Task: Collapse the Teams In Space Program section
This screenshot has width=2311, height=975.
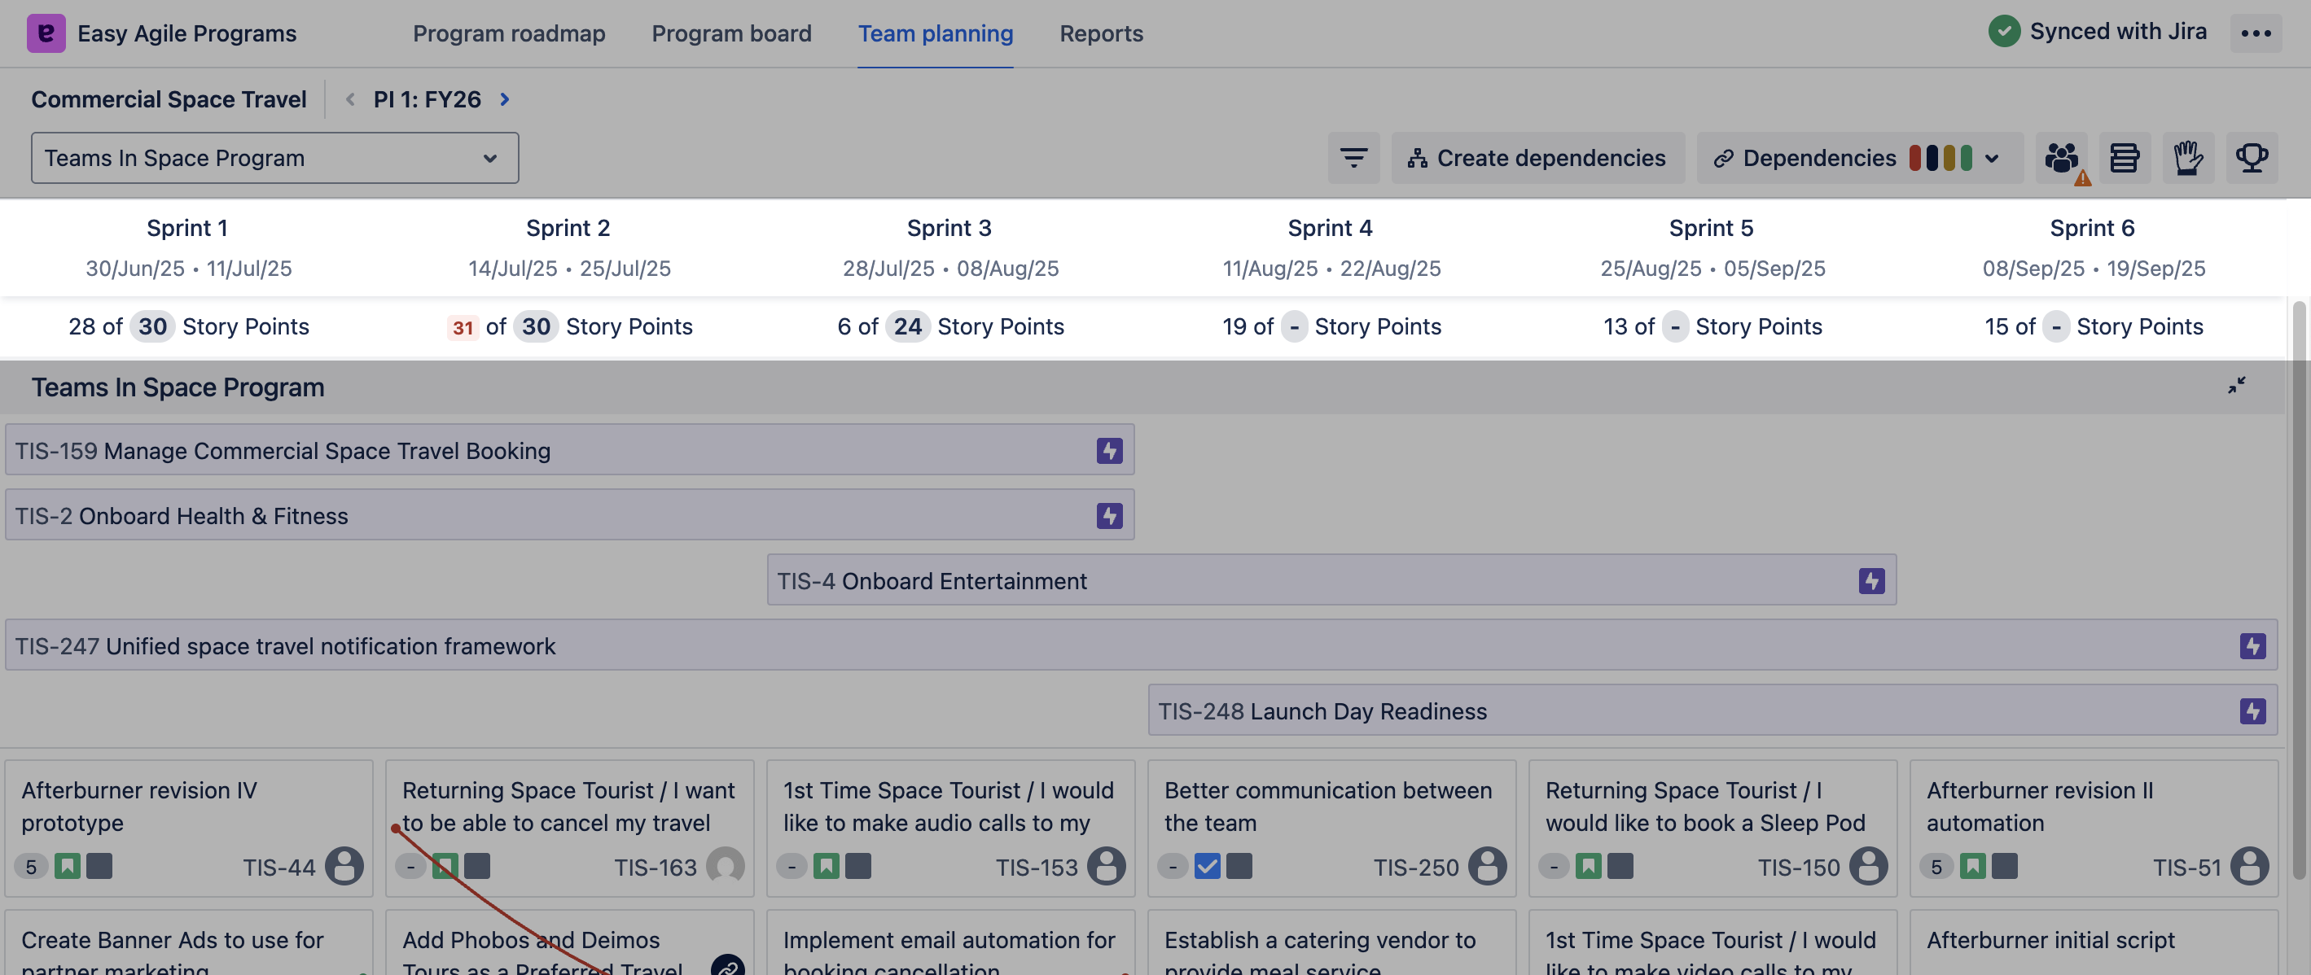Action: tap(2235, 386)
